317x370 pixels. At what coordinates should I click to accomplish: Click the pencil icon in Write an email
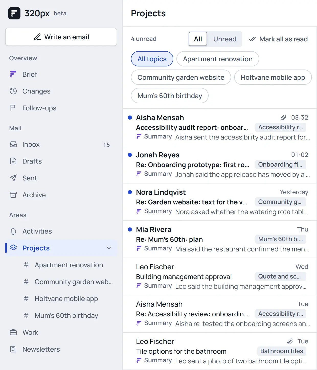click(x=37, y=37)
